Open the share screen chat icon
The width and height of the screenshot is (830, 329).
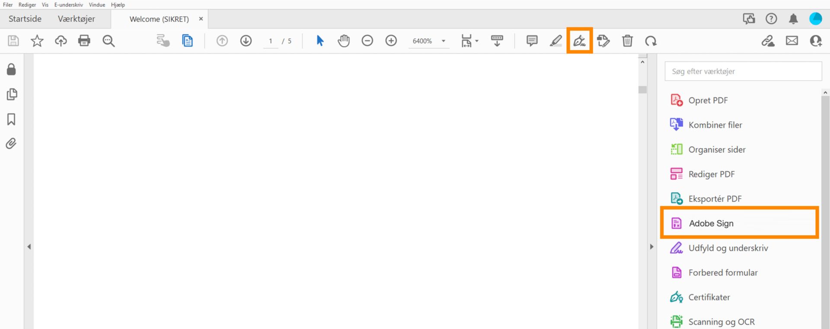[x=749, y=19]
